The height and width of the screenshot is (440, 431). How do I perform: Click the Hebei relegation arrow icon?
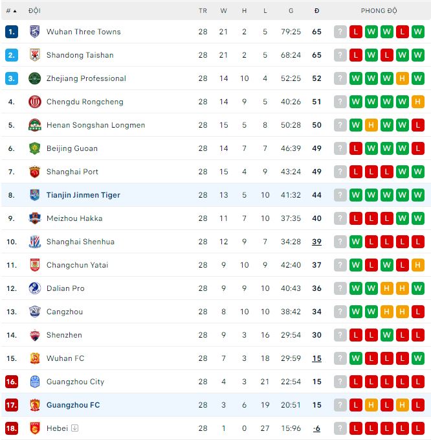click(75, 428)
